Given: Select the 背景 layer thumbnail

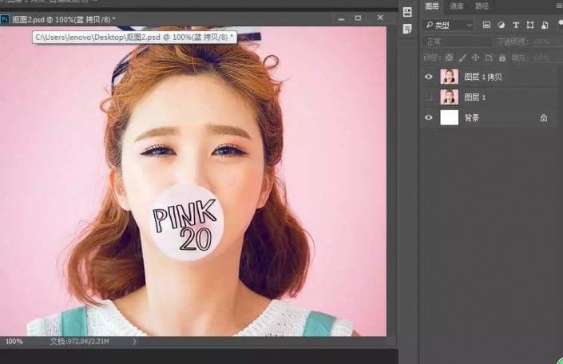Looking at the screenshot, I should [x=450, y=117].
